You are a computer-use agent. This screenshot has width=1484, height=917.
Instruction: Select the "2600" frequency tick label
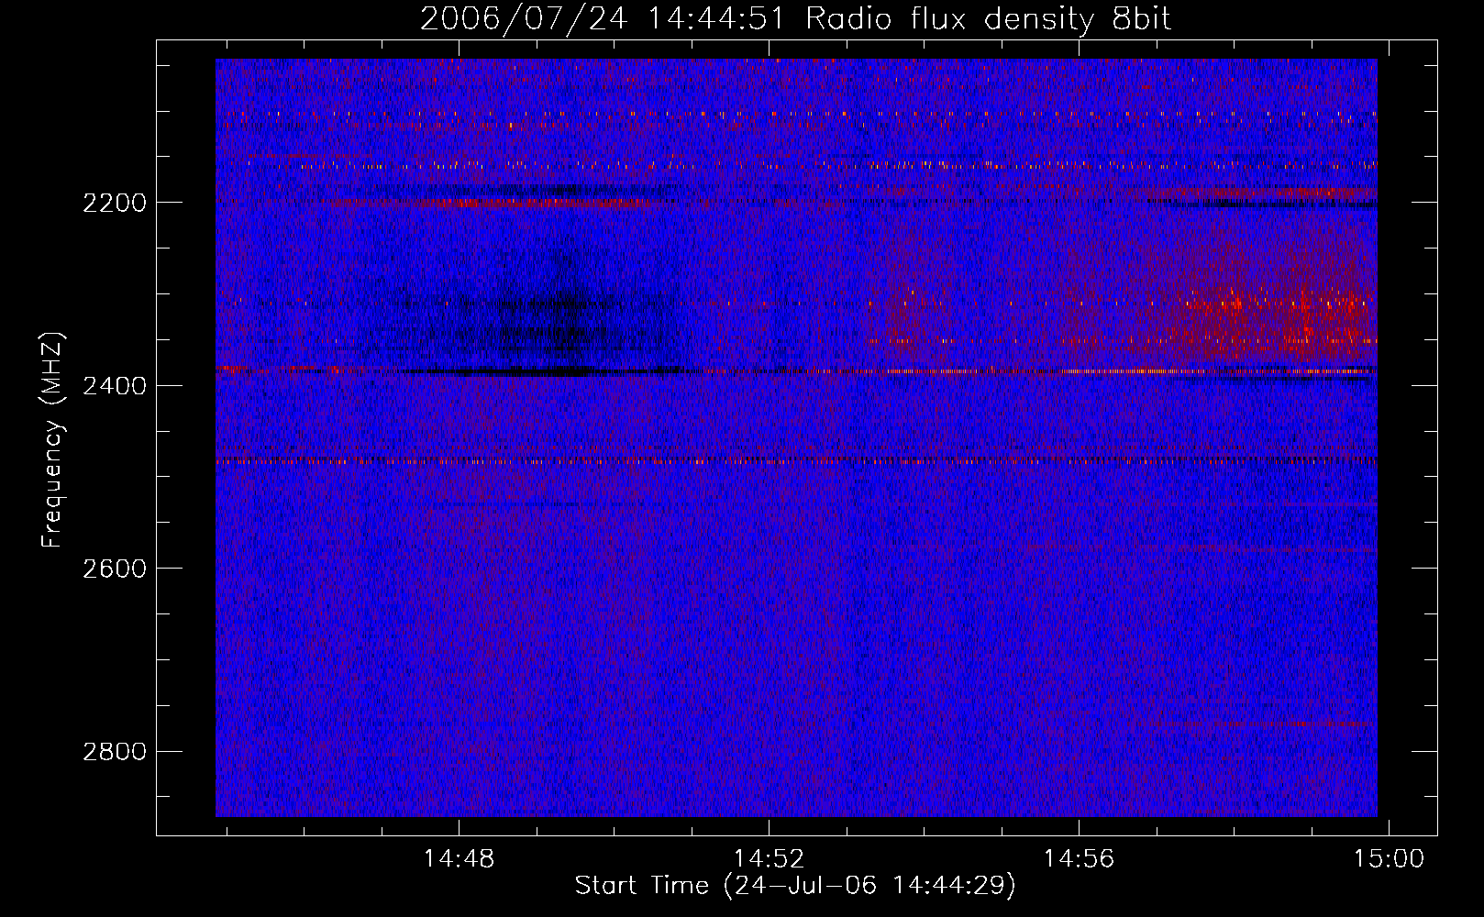pyautogui.click(x=115, y=569)
